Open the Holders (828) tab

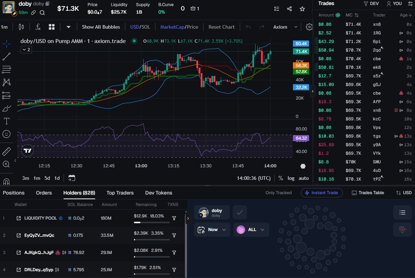[x=79, y=193]
